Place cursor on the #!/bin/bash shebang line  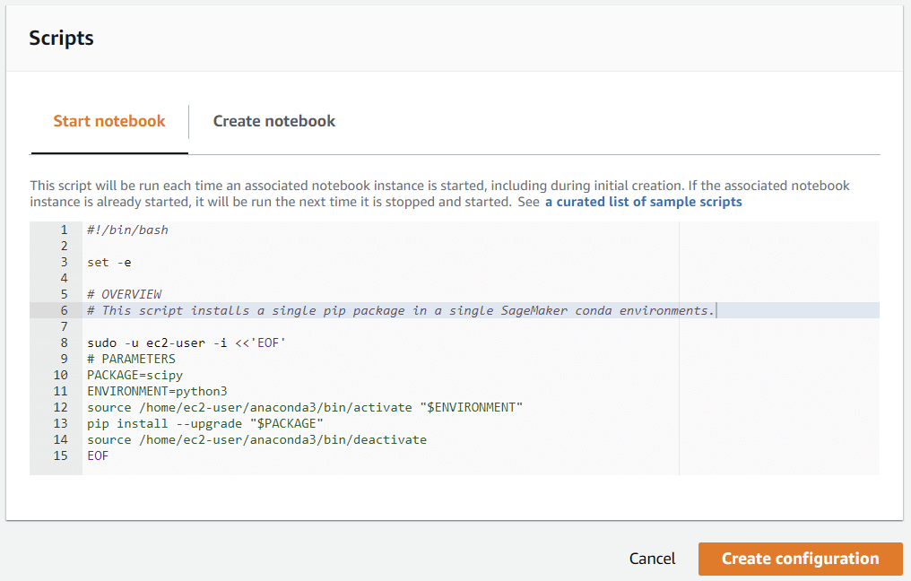click(127, 230)
